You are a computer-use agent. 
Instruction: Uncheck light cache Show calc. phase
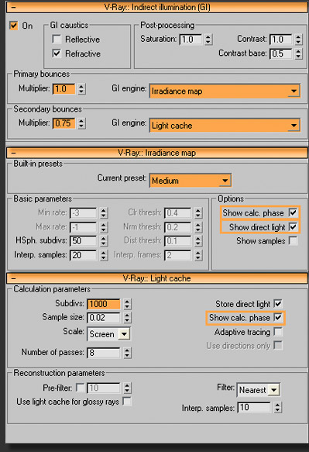click(x=278, y=317)
